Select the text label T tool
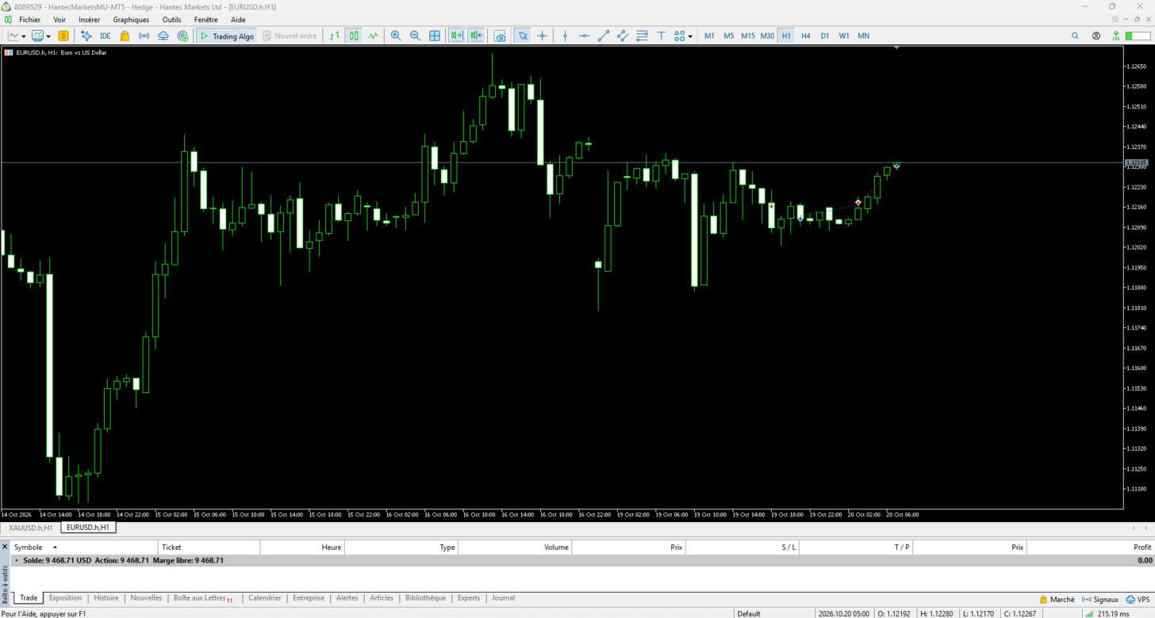This screenshot has height=618, width=1155. tap(661, 36)
